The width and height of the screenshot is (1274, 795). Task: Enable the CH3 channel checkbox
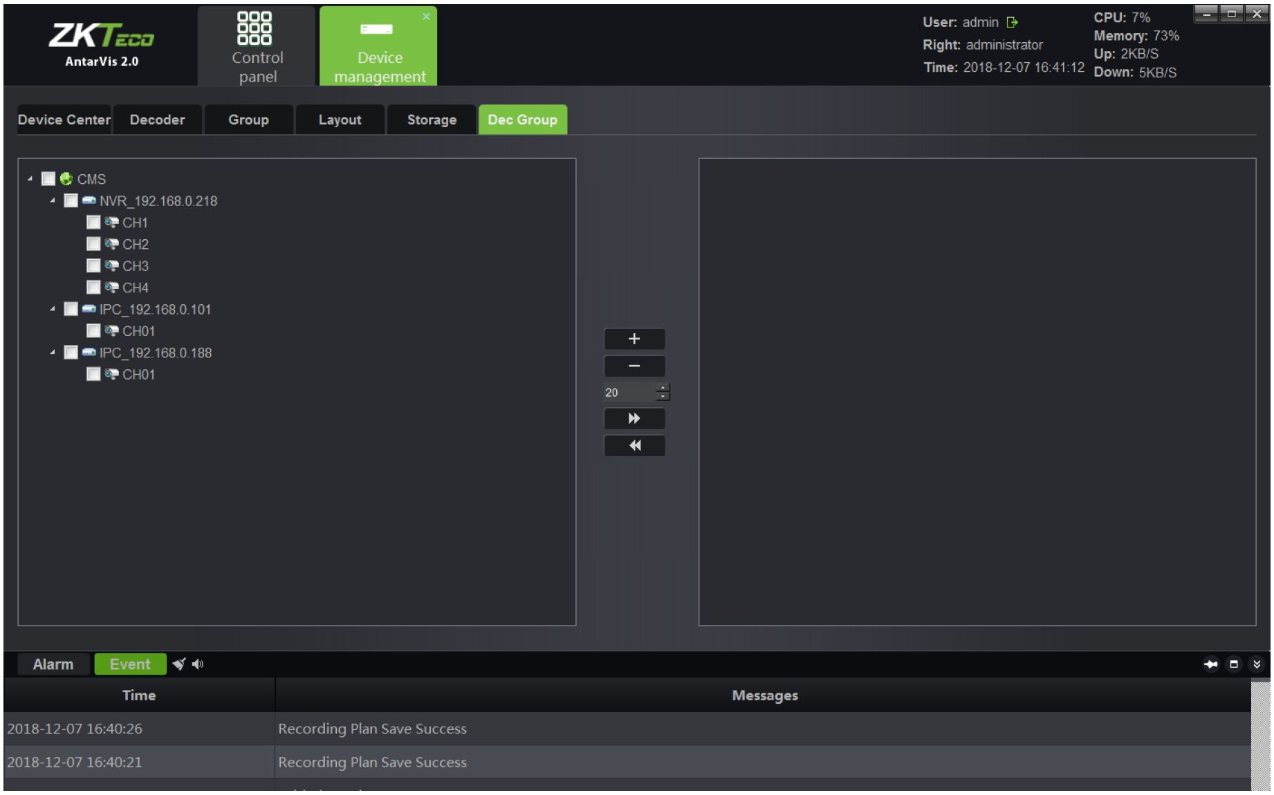[93, 265]
